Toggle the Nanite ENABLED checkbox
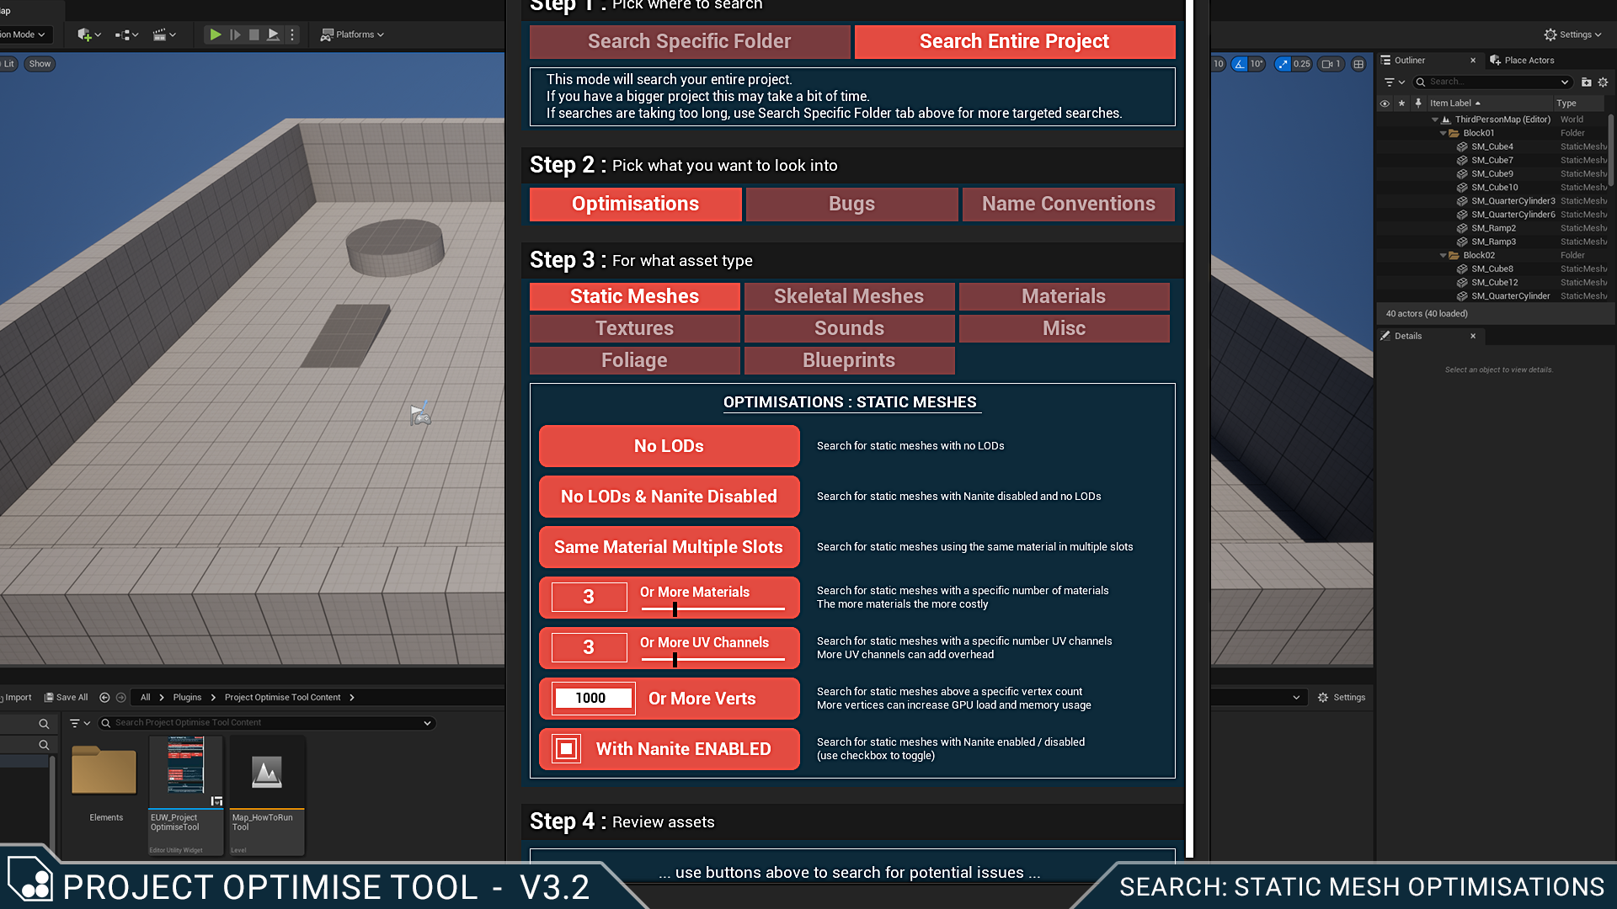 (567, 748)
